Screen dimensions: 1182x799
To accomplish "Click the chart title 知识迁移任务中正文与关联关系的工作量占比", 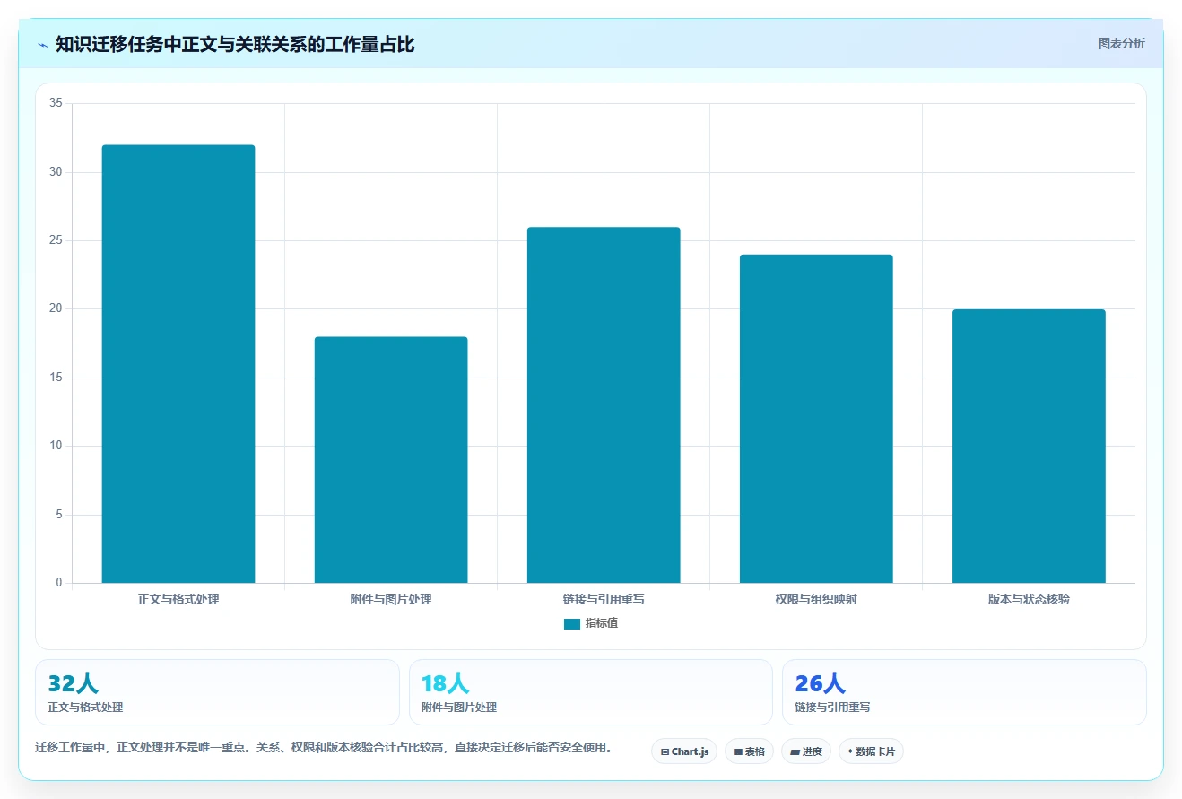I will pos(235,44).
